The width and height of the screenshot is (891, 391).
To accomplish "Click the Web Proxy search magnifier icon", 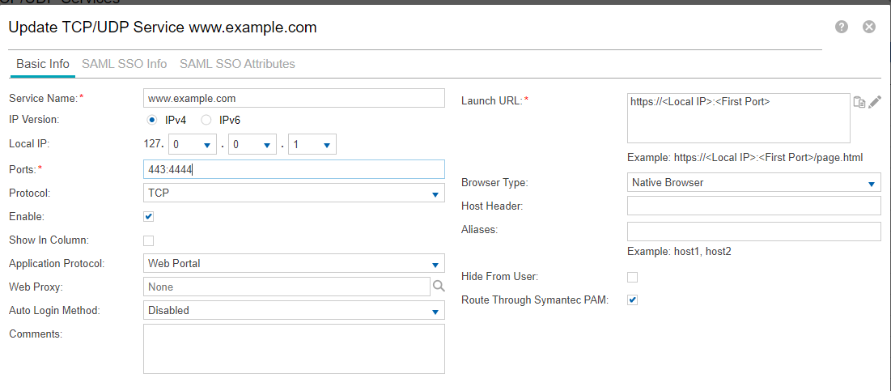I will (x=439, y=286).
